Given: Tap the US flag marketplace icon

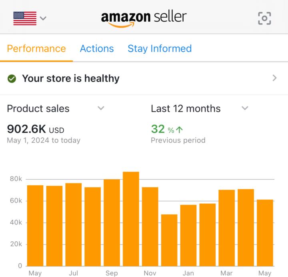Looking at the screenshot, I should (x=25, y=18).
